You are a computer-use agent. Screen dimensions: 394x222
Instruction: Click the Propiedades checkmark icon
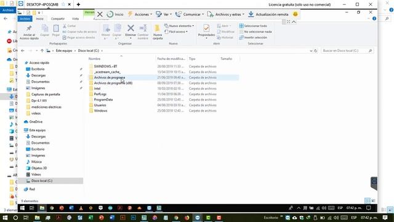(206, 28)
